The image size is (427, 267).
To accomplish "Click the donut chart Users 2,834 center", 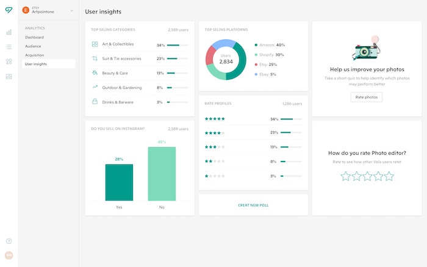I will click(226, 59).
